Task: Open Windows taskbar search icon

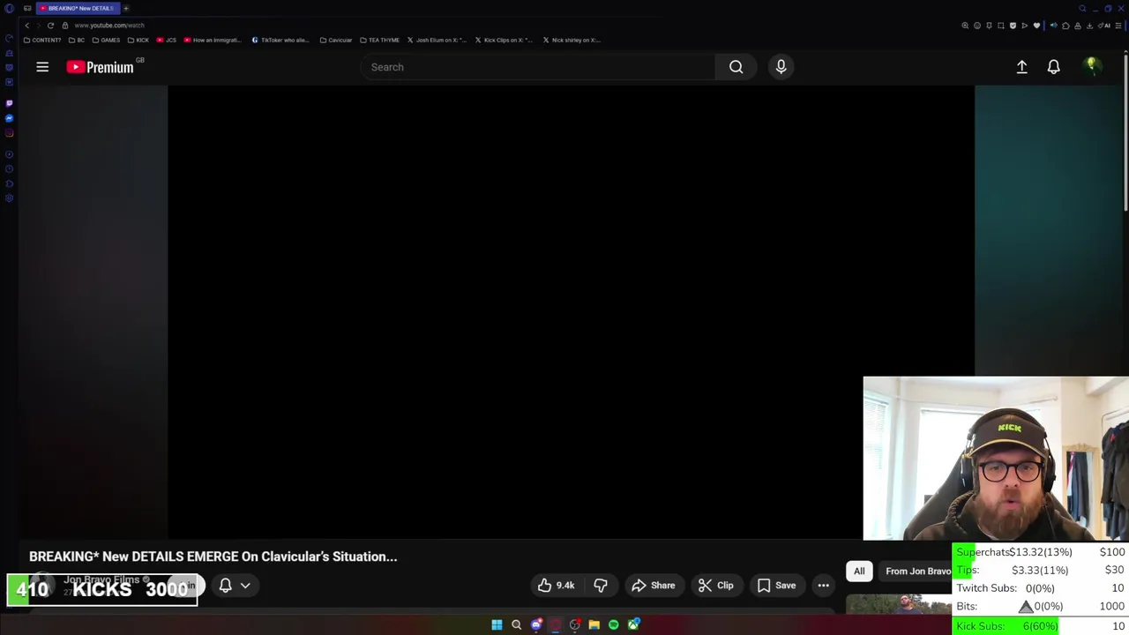Action: (516, 625)
